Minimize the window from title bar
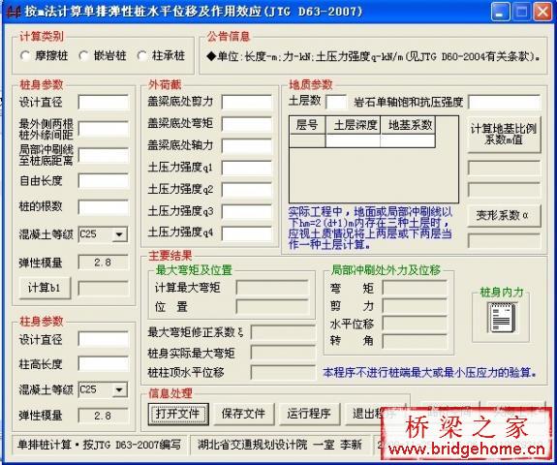Viewport: 557px width, 465px height. coord(501,12)
